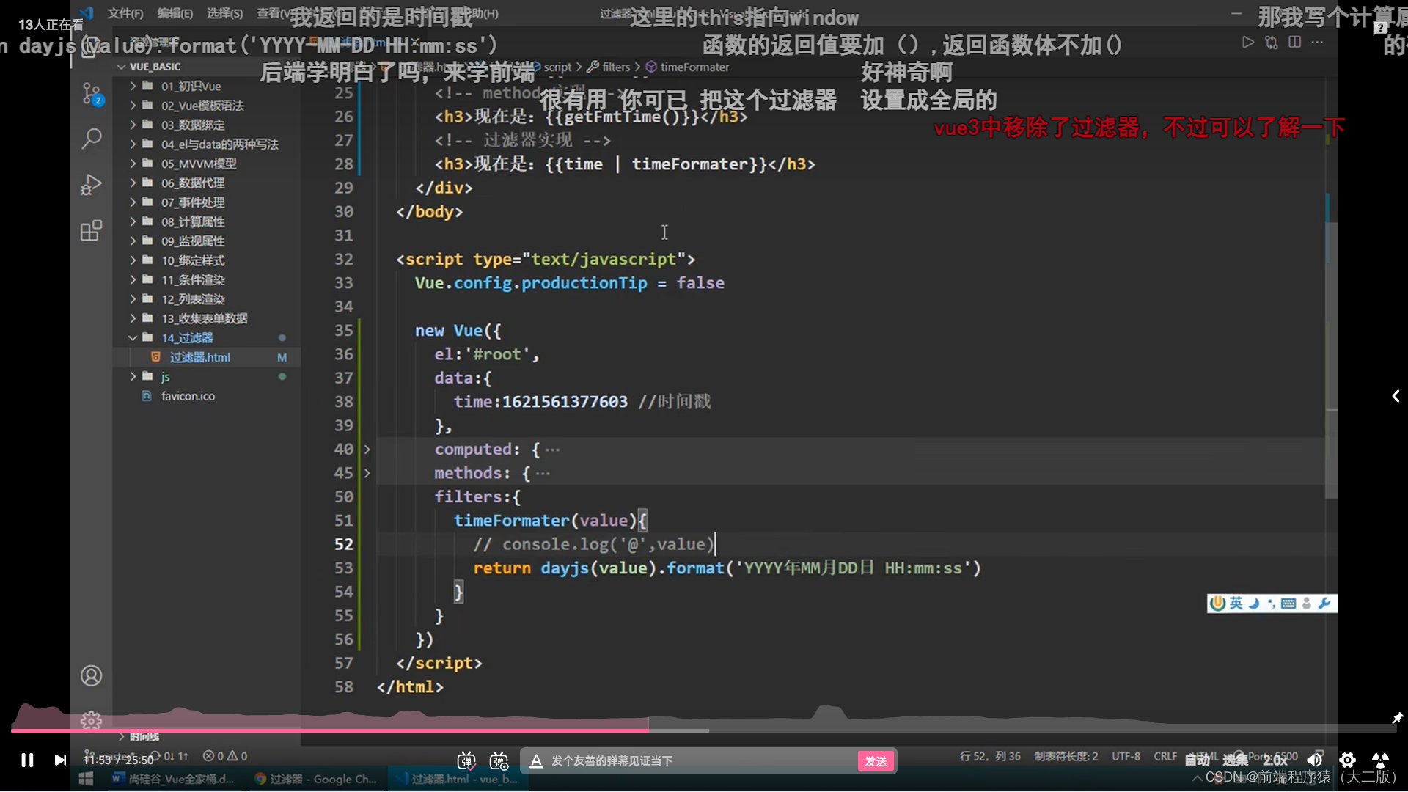This screenshot has height=792, width=1408.
Task: Switch to 过滤器 - Google Chrome taskbar item
Action: pyautogui.click(x=315, y=779)
